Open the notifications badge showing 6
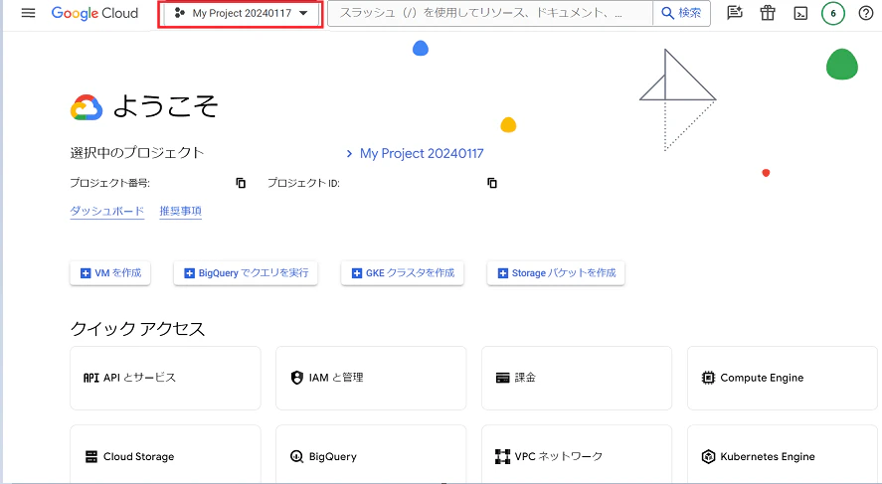Viewport: 882px width, 484px height. pyautogui.click(x=833, y=14)
